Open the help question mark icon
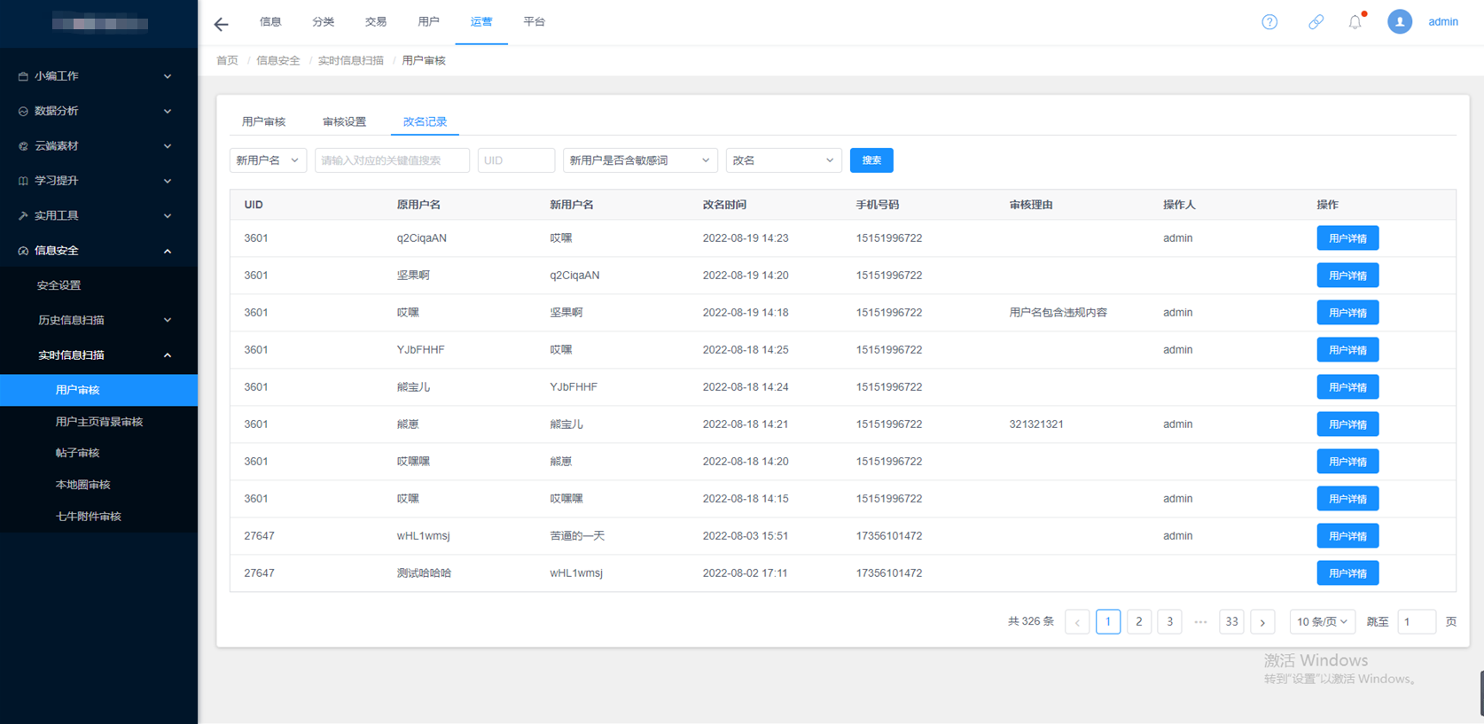The width and height of the screenshot is (1484, 724). (1269, 22)
